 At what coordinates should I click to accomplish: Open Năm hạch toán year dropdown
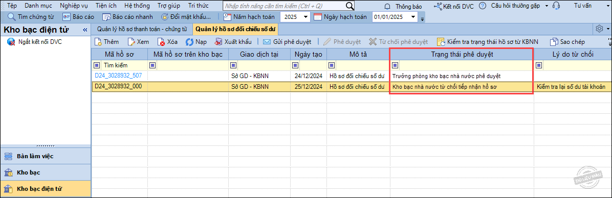[305, 17]
